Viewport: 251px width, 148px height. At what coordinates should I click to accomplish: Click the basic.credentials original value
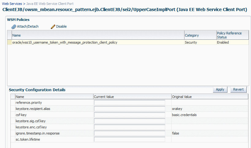coord(184,115)
